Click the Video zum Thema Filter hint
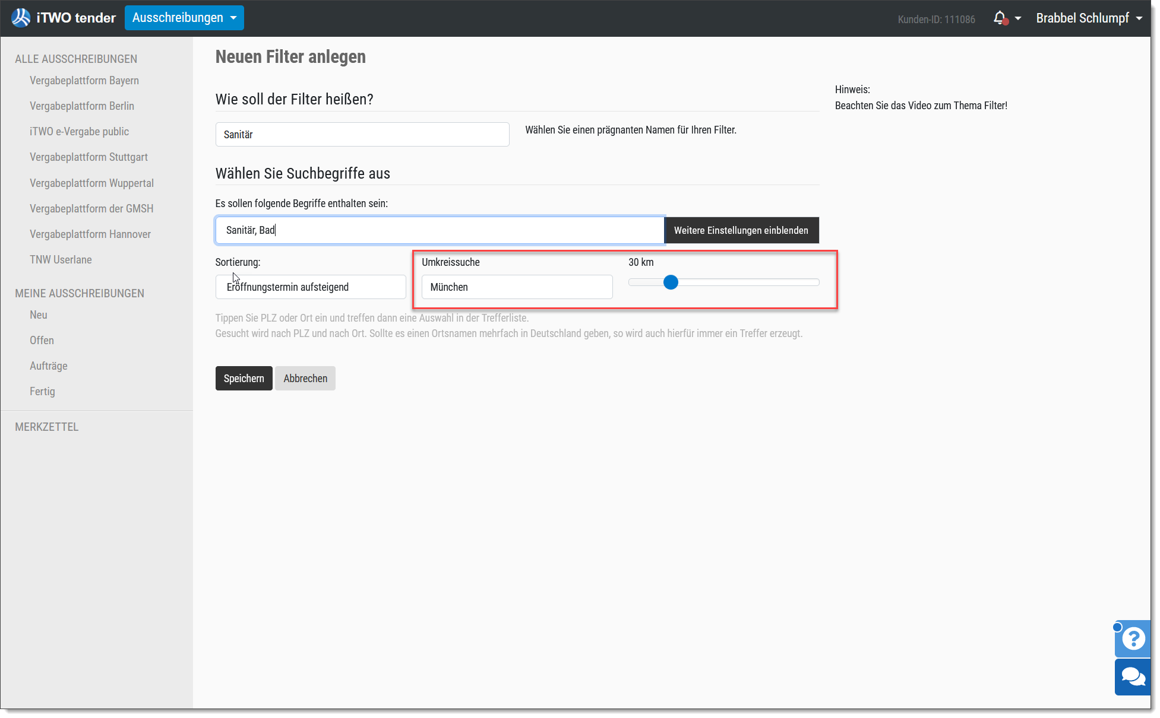The image size is (1160, 718). click(x=921, y=106)
